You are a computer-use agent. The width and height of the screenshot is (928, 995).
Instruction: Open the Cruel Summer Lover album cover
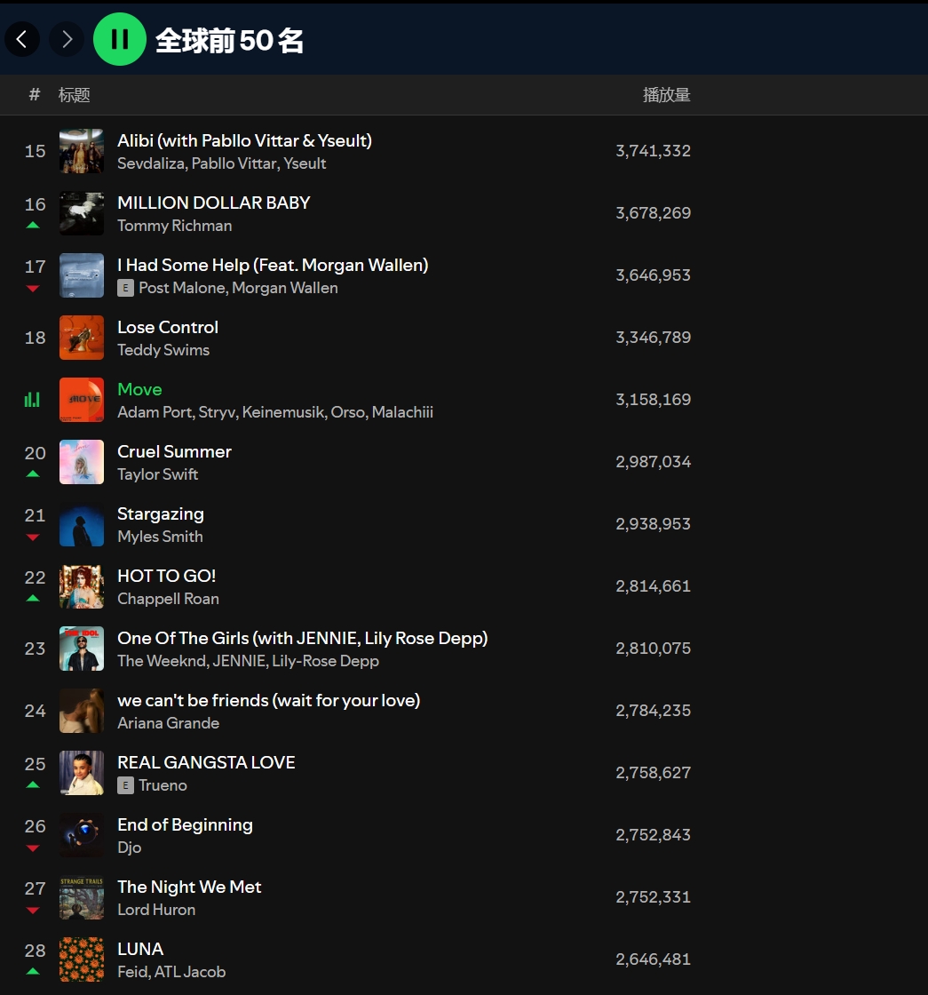point(82,462)
